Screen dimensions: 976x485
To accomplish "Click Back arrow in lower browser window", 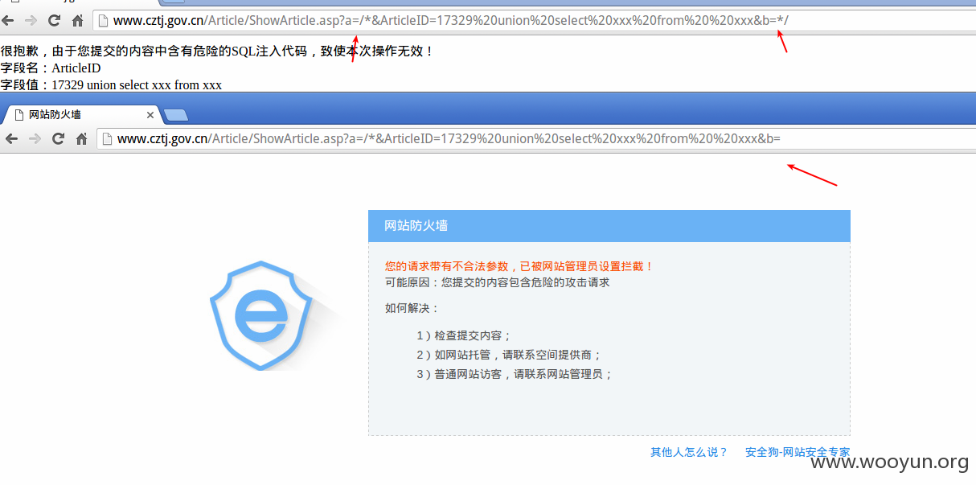I will coord(11,138).
